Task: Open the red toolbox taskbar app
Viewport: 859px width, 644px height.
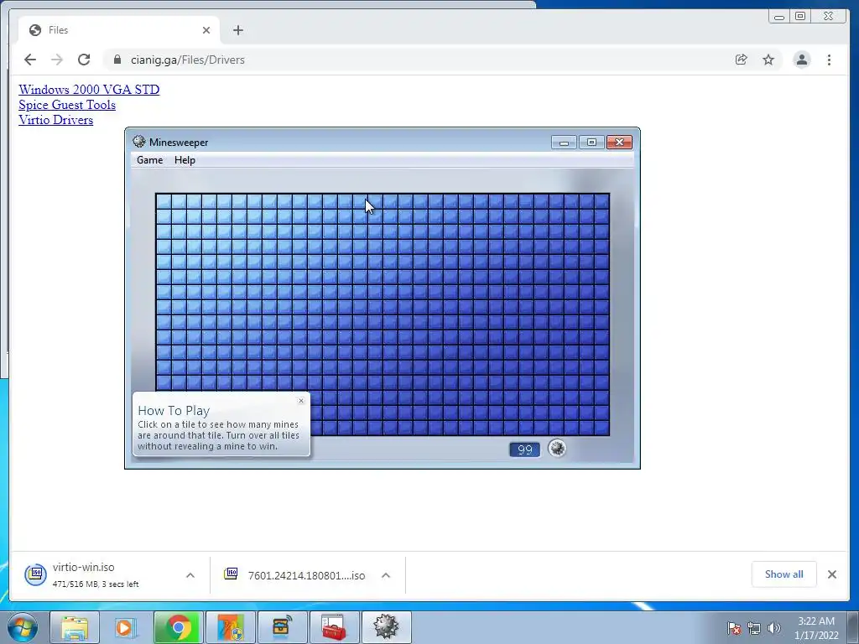Action: [334, 627]
